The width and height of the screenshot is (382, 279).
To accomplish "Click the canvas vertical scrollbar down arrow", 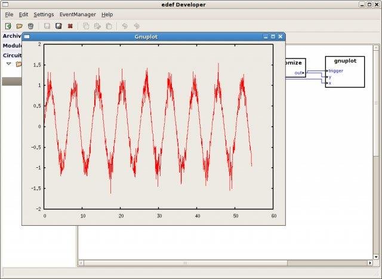I will [x=376, y=257].
